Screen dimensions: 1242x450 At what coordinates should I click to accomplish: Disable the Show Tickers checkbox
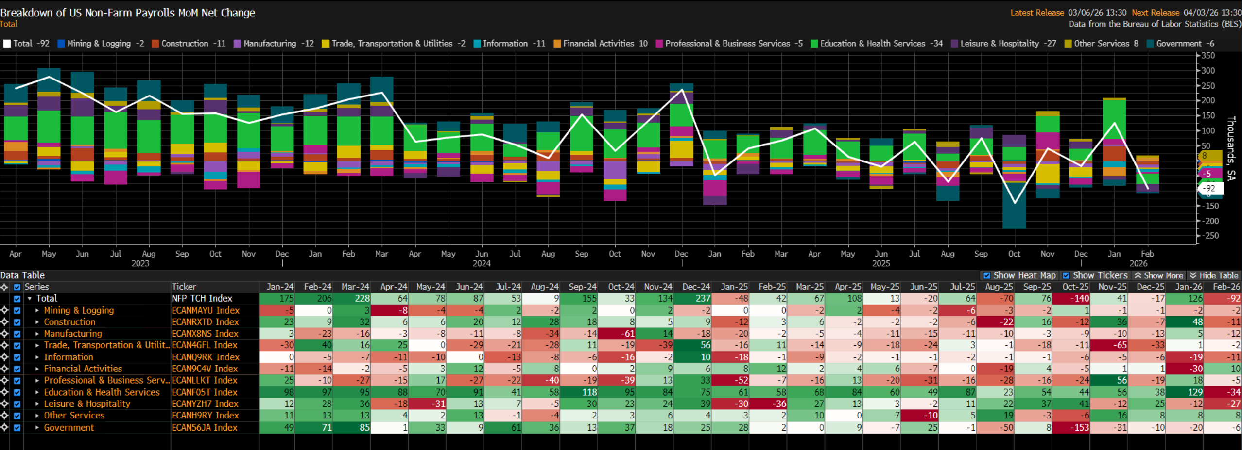pos(1066,275)
